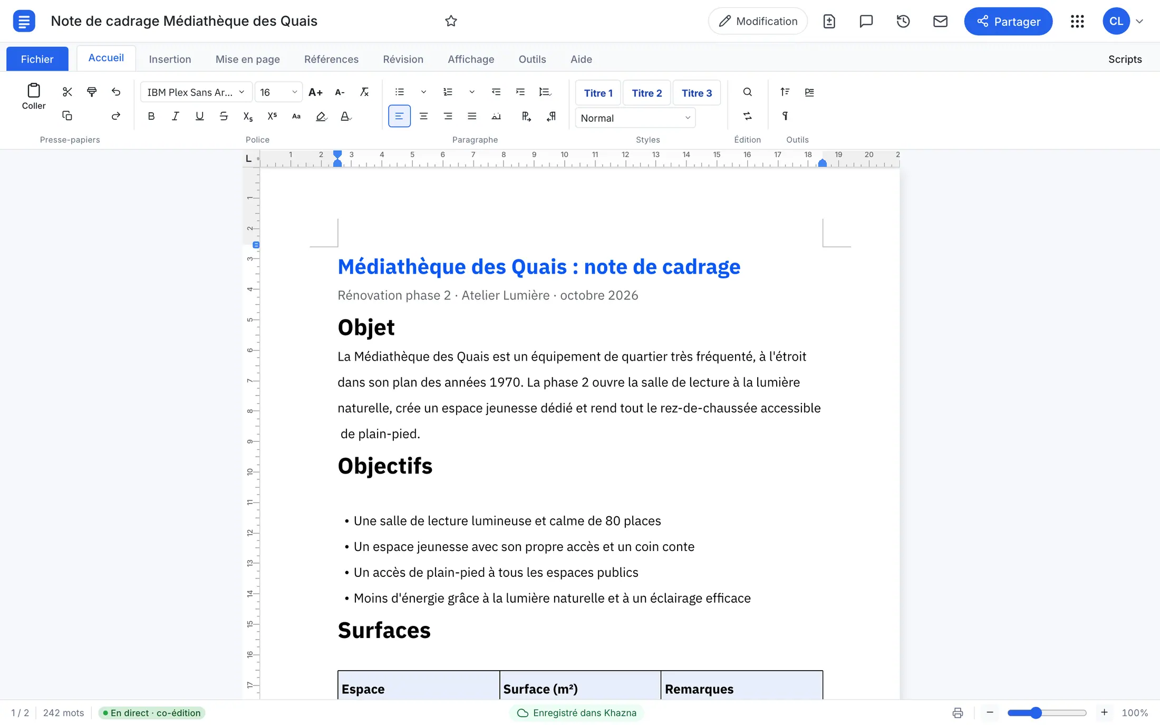Click the redo arrow icon
1160x725 pixels.
pyautogui.click(x=116, y=116)
